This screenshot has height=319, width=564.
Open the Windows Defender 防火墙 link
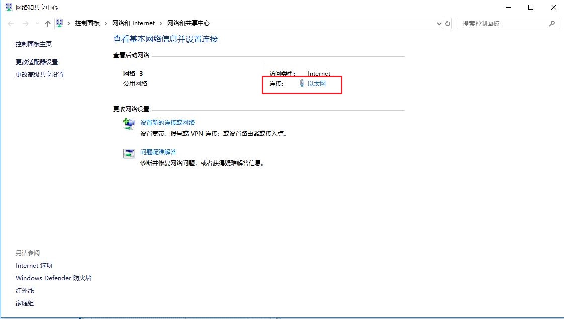pyautogui.click(x=53, y=278)
